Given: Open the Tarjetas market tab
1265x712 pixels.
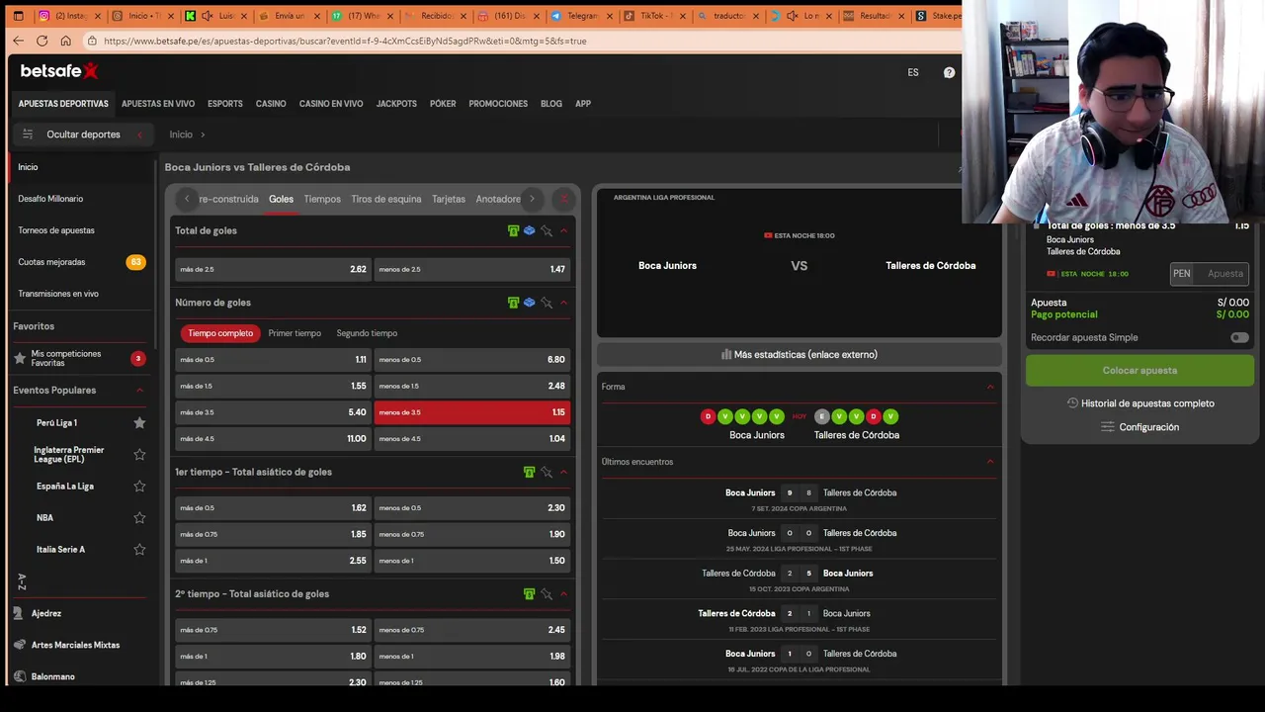Looking at the screenshot, I should [449, 199].
